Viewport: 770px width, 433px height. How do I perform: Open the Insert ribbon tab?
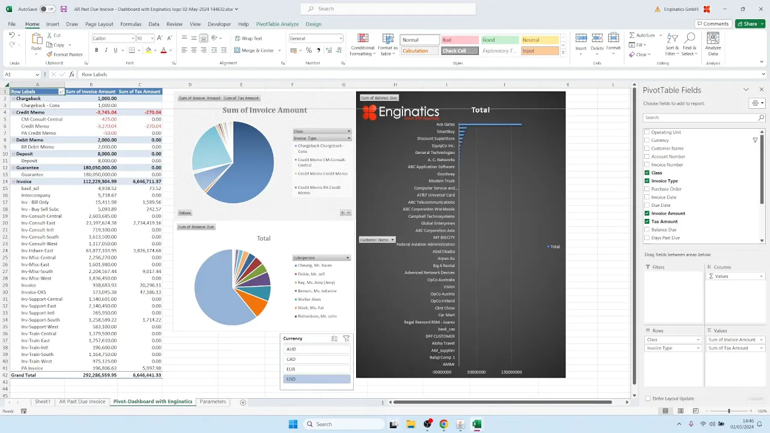(x=52, y=24)
